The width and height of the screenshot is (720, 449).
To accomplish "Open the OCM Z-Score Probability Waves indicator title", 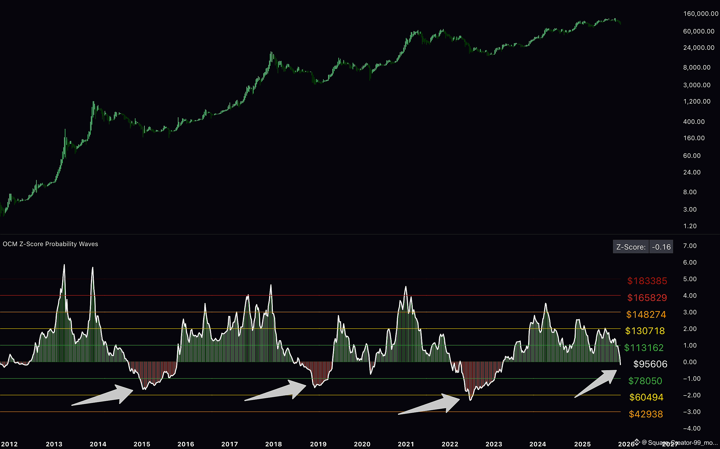I will [x=50, y=244].
